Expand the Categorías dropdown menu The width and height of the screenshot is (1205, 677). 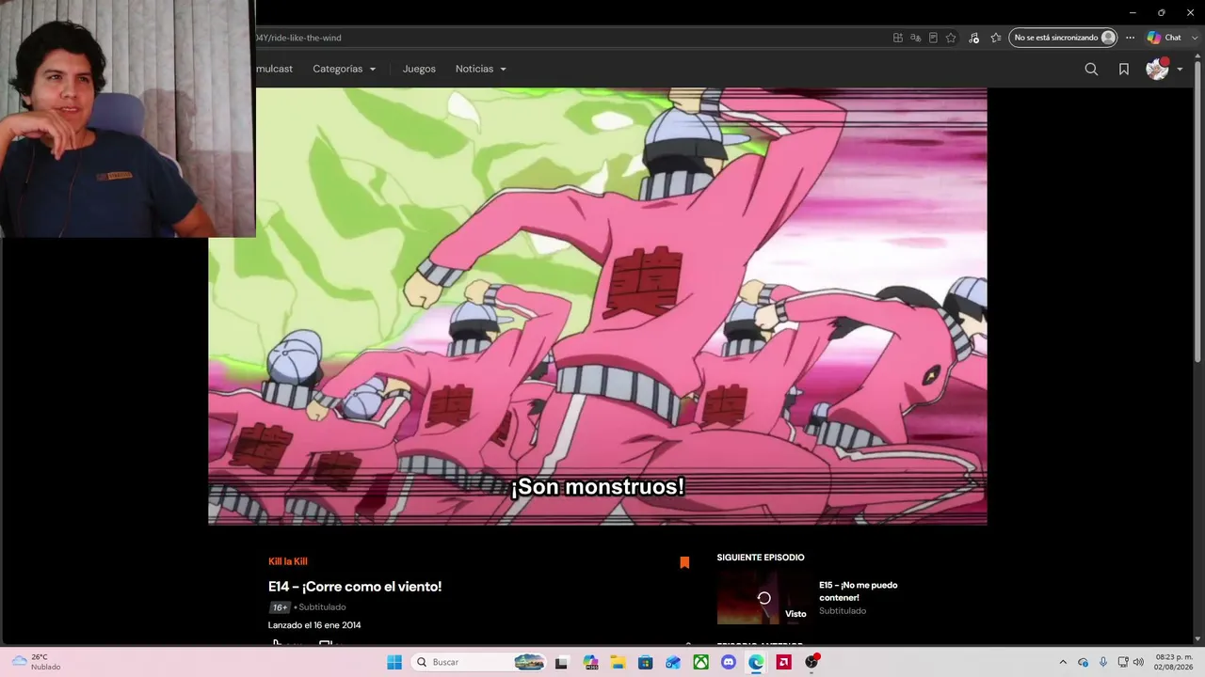click(x=345, y=69)
